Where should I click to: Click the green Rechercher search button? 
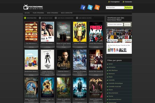coord(128,7)
